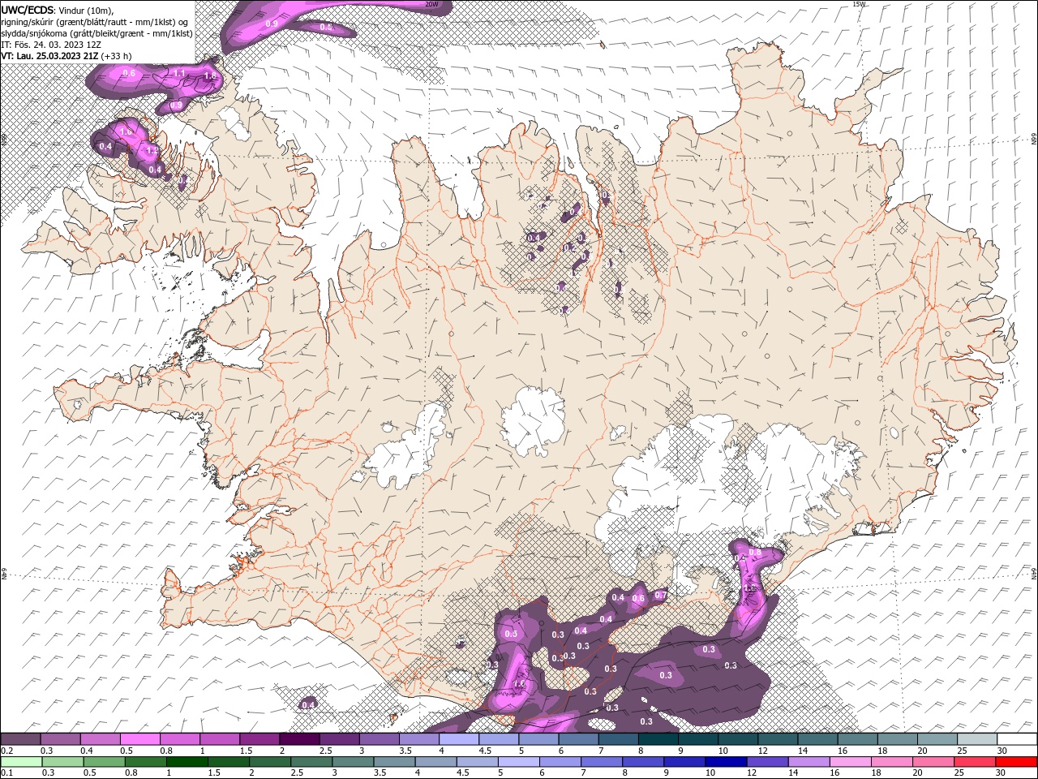Select the 0.5 swatch in the purple snow scale

click(140, 738)
